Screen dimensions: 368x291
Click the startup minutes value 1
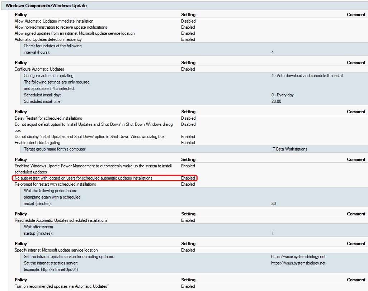click(273, 233)
